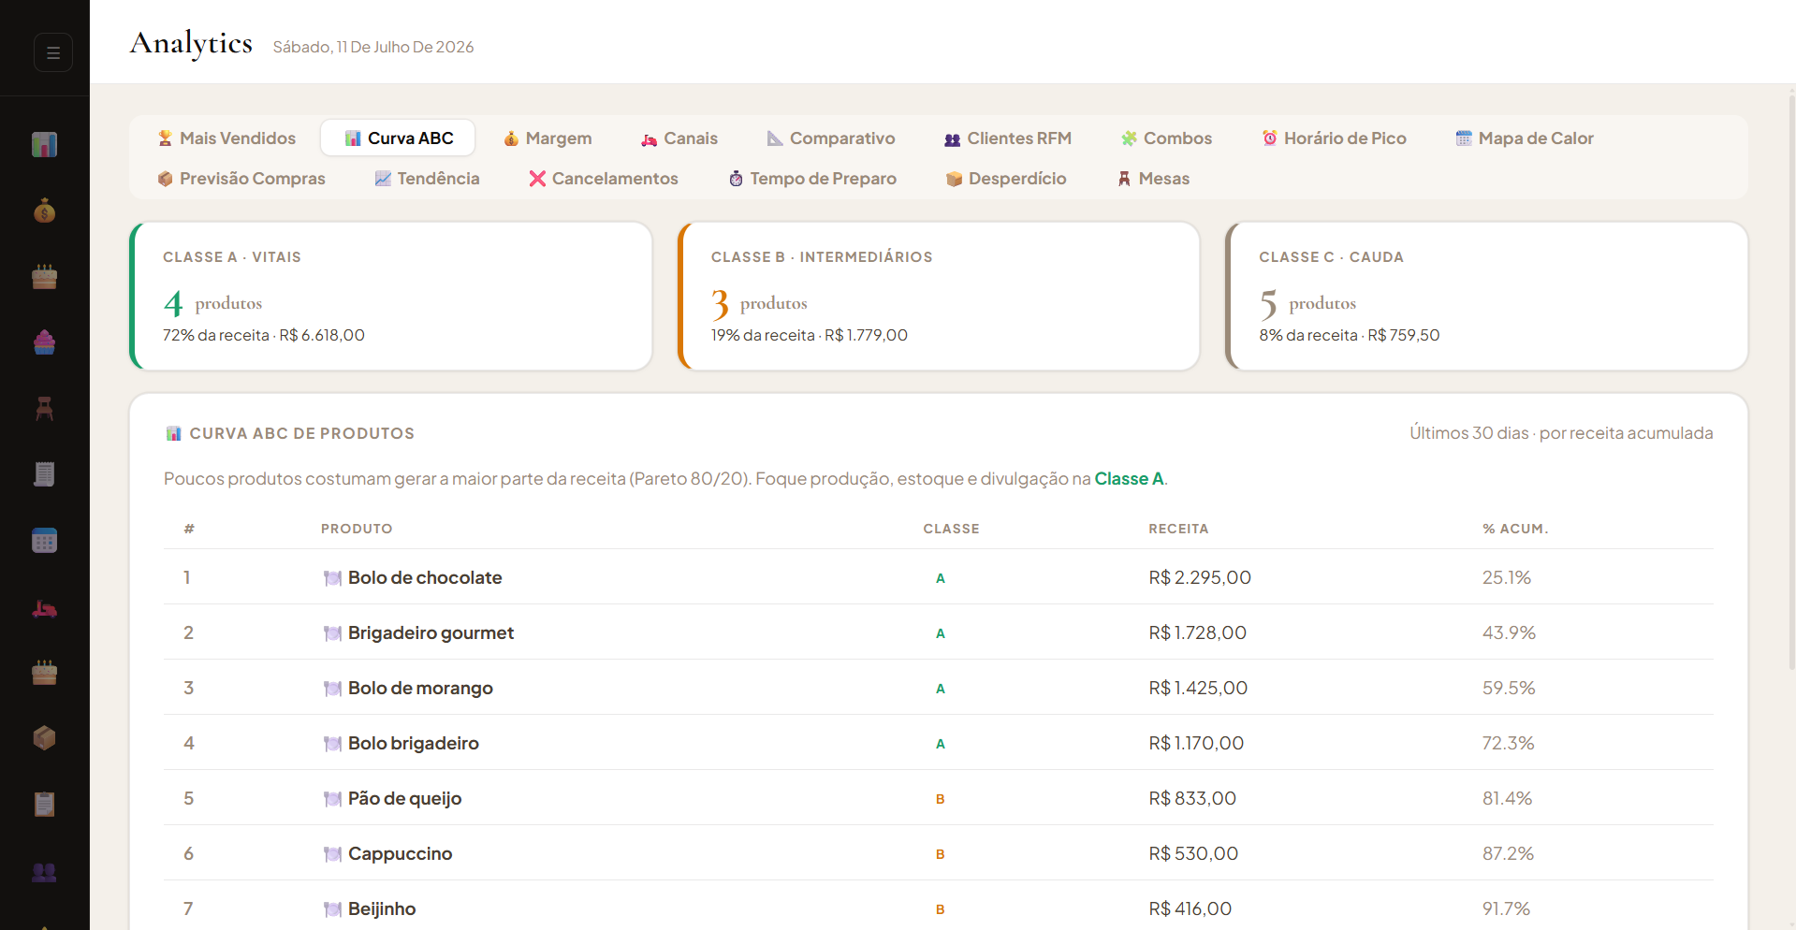Open the Comparativo tab
Image resolution: width=1796 pixels, height=930 pixels.
831,138
